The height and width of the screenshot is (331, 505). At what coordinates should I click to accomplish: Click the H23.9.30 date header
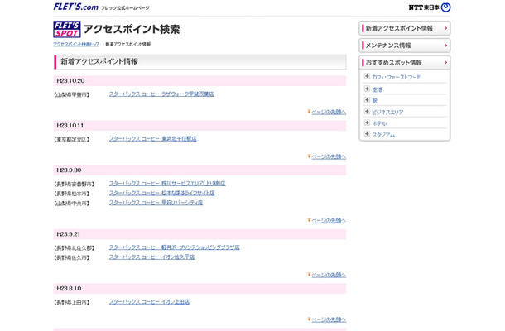[x=200, y=170]
